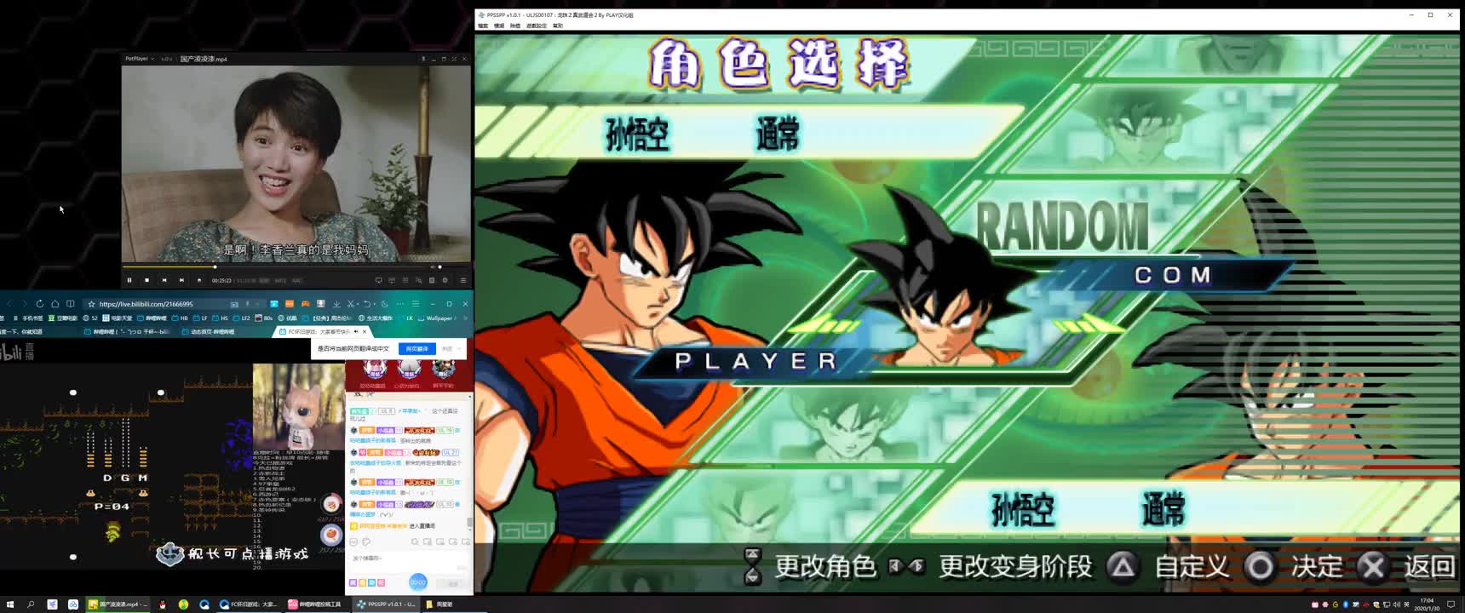Click the cross 返回 button prompt
This screenshot has width=1465, height=613.
click(1405, 566)
